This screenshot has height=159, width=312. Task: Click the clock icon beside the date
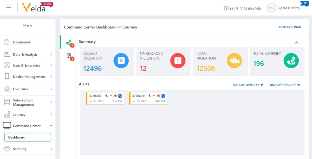point(226,8)
